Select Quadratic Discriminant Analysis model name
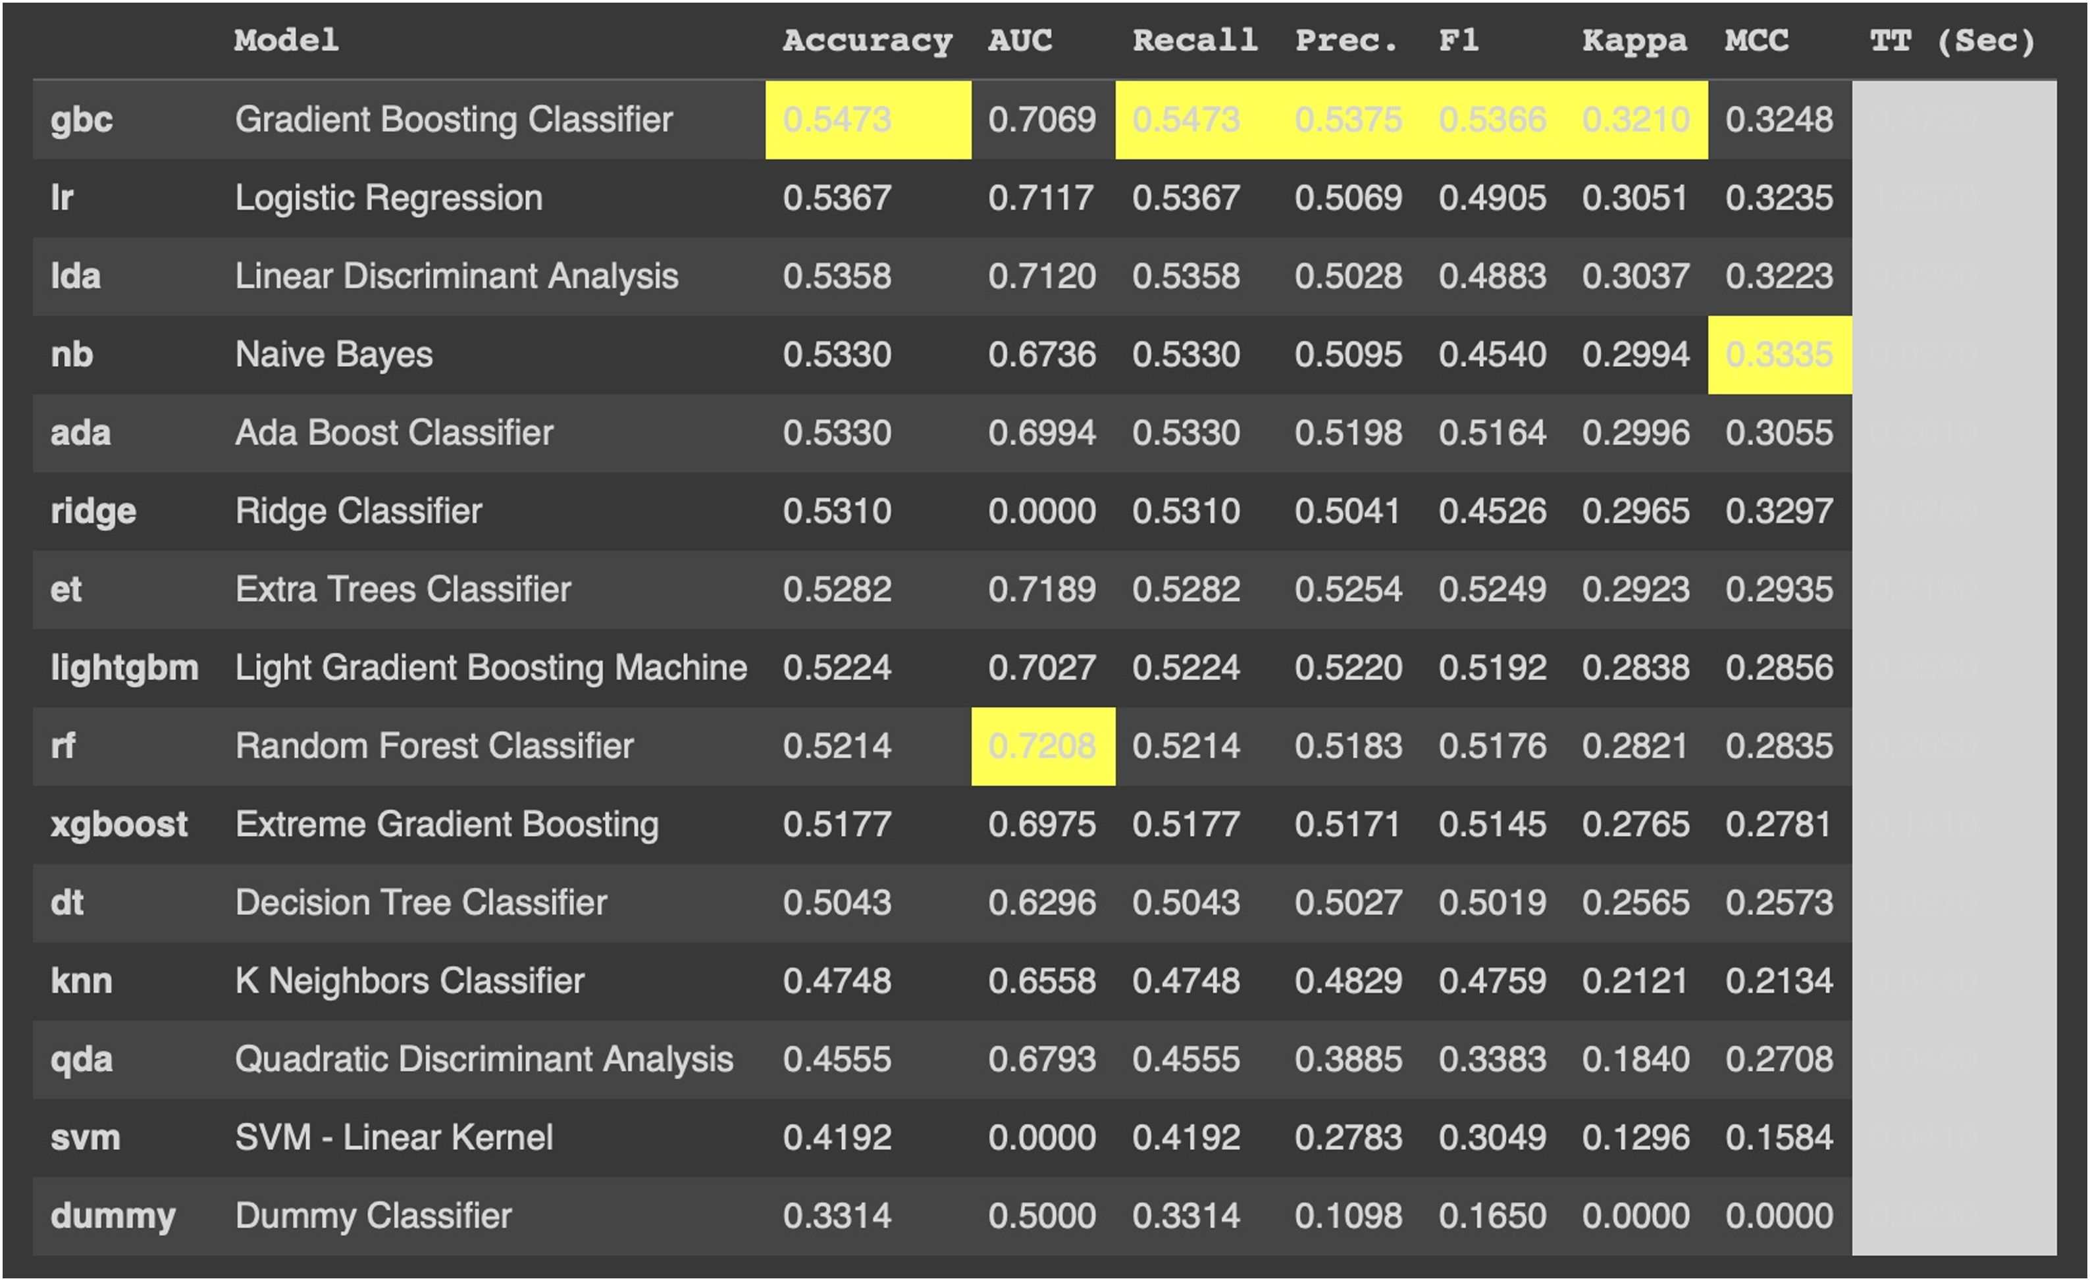Screen dimensions: 2090x1281 pyautogui.click(x=483, y=1059)
